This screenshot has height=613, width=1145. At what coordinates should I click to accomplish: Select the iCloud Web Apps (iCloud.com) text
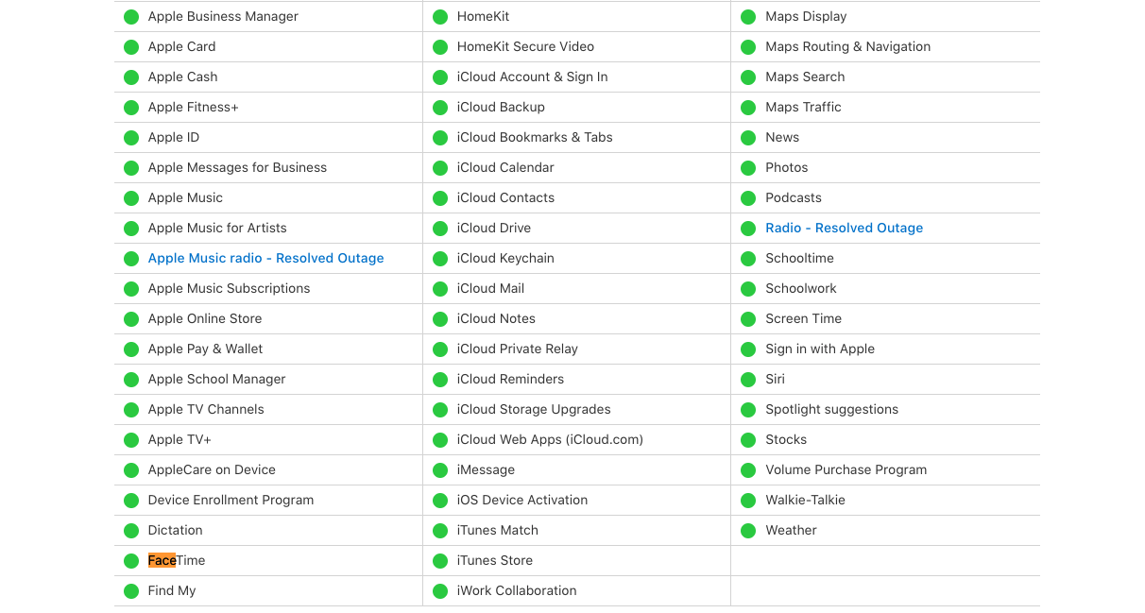[x=550, y=439]
